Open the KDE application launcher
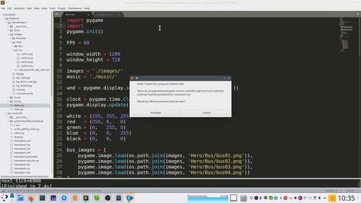Image resolution: width=361 pixels, height=203 pixels. 5,198
